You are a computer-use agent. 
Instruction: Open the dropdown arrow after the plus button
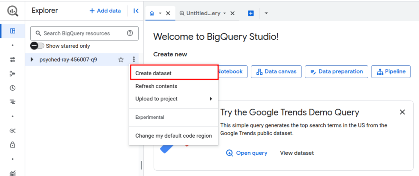(266, 13)
